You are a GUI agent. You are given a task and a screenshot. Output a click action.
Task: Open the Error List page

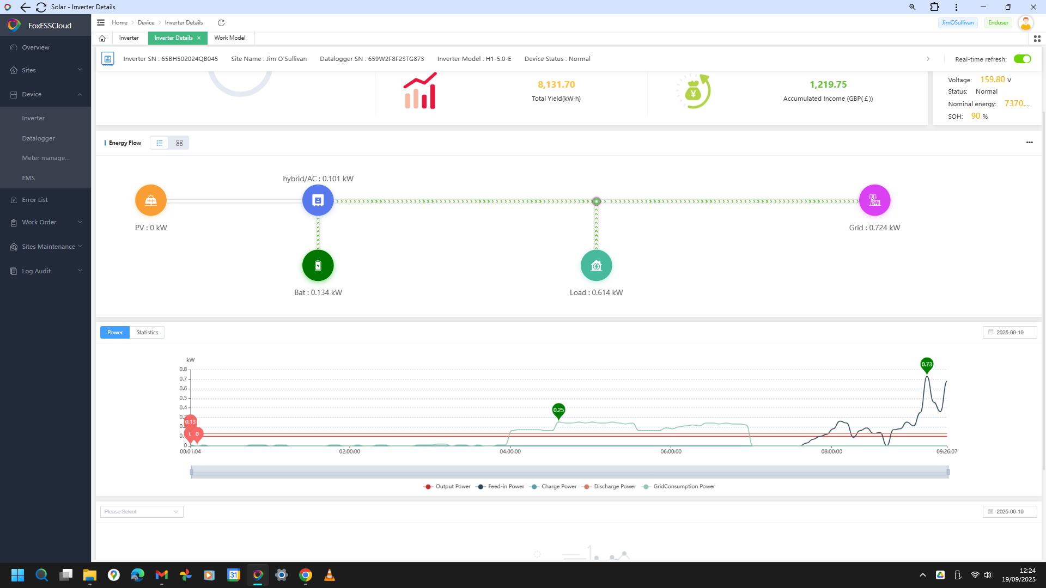pyautogui.click(x=35, y=200)
